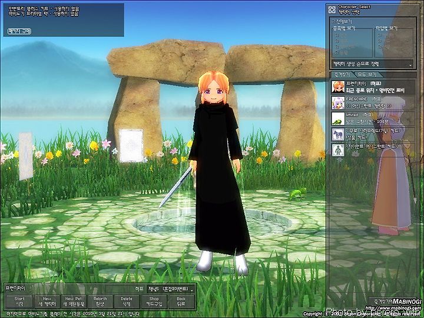Select the giant assistant card row text
Viewport: 424px width, 318px height.
click(x=373, y=150)
